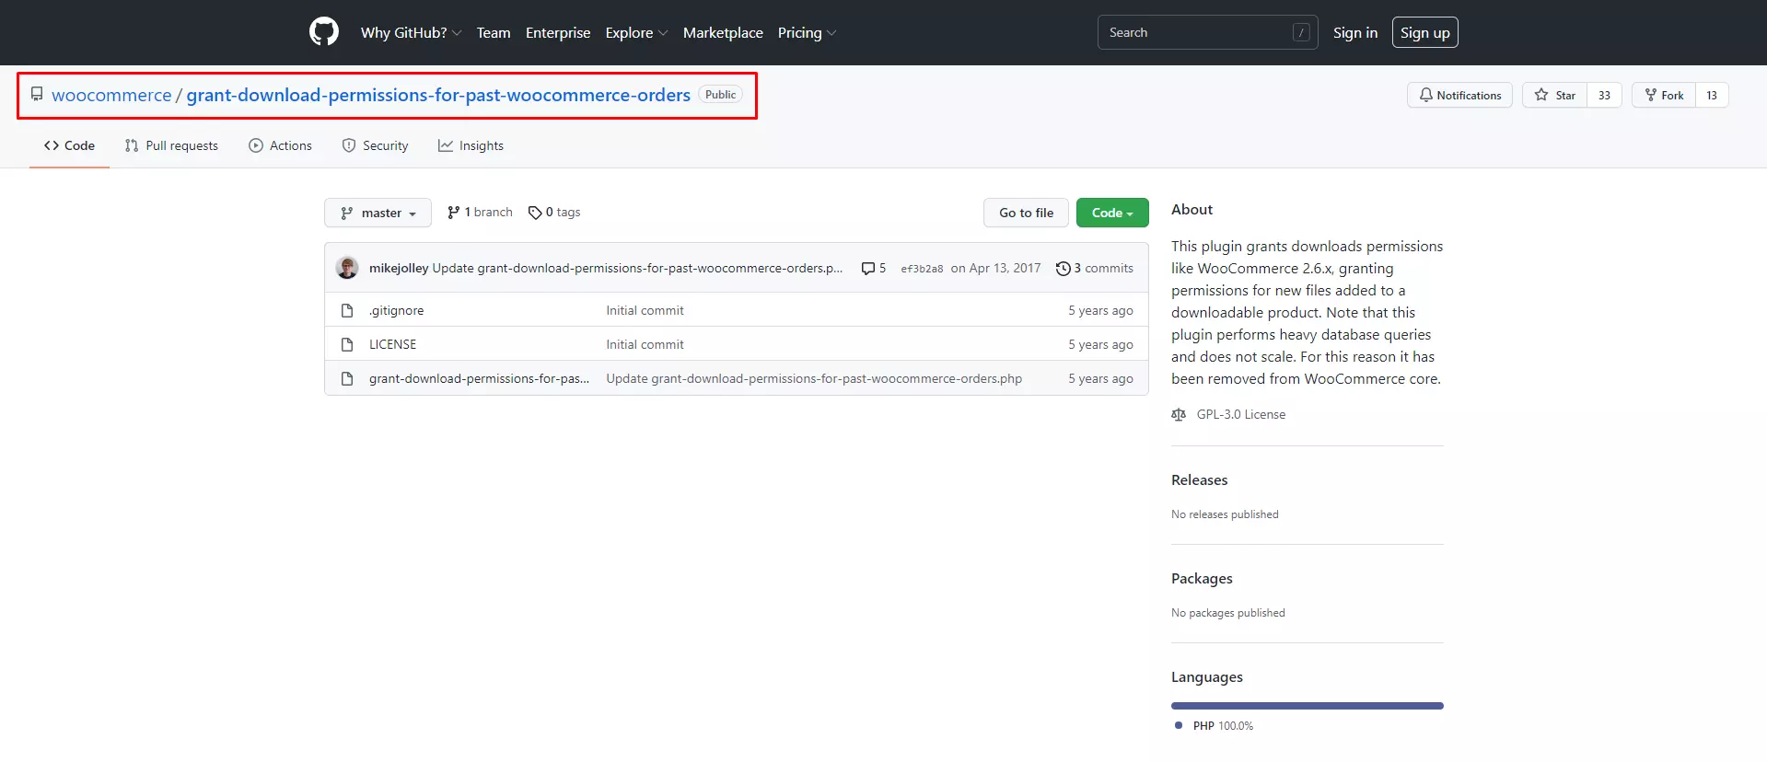Click the GitHub octocat logo
1767x762 pixels.
coord(324,32)
